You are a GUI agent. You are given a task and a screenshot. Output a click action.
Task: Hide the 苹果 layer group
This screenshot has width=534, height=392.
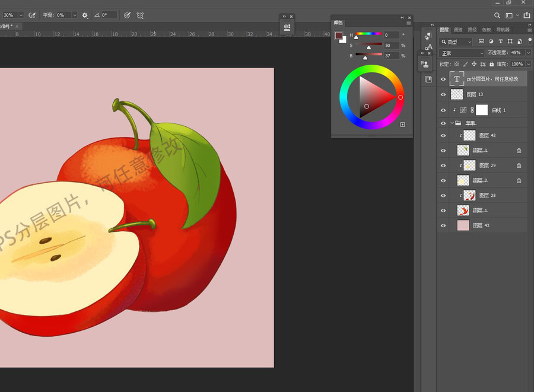tap(443, 123)
